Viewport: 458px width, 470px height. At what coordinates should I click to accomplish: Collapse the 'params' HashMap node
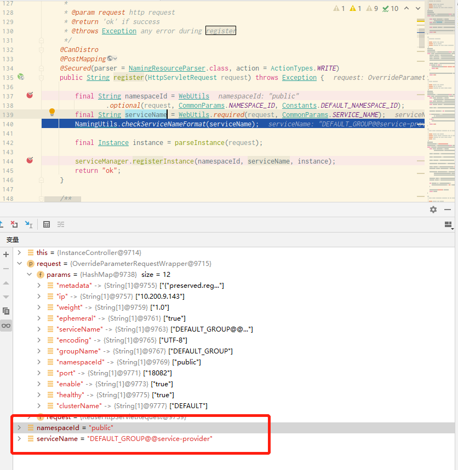(29, 274)
